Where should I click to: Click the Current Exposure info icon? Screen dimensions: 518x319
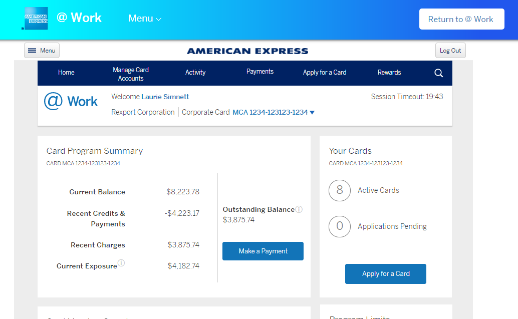pos(121,263)
